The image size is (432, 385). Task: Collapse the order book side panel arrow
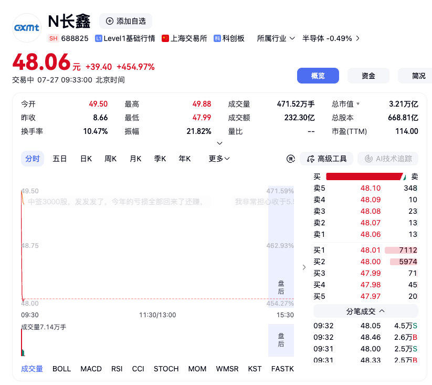[x=304, y=267]
